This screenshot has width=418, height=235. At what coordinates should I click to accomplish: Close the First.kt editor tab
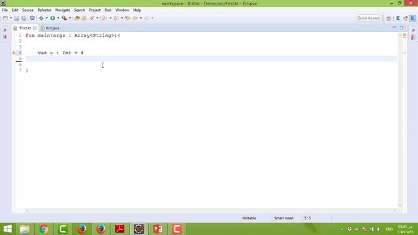click(35, 28)
